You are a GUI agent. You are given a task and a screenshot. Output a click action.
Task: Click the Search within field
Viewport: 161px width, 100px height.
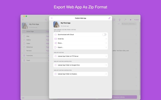pyautogui.click(x=129, y=24)
